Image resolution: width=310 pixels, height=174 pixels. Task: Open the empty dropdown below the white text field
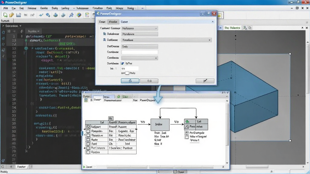(140, 58)
